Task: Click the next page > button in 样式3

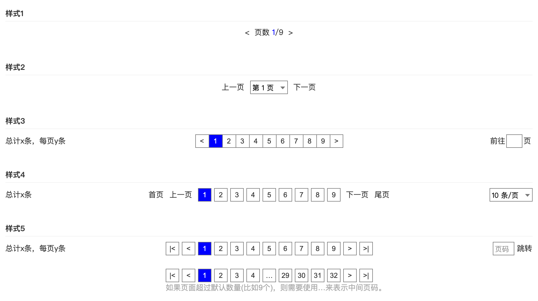Action: click(336, 141)
